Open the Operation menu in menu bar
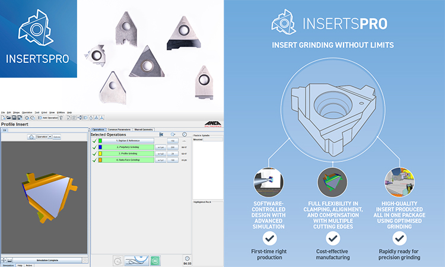This screenshot has width=445, height=267. tap(27, 112)
